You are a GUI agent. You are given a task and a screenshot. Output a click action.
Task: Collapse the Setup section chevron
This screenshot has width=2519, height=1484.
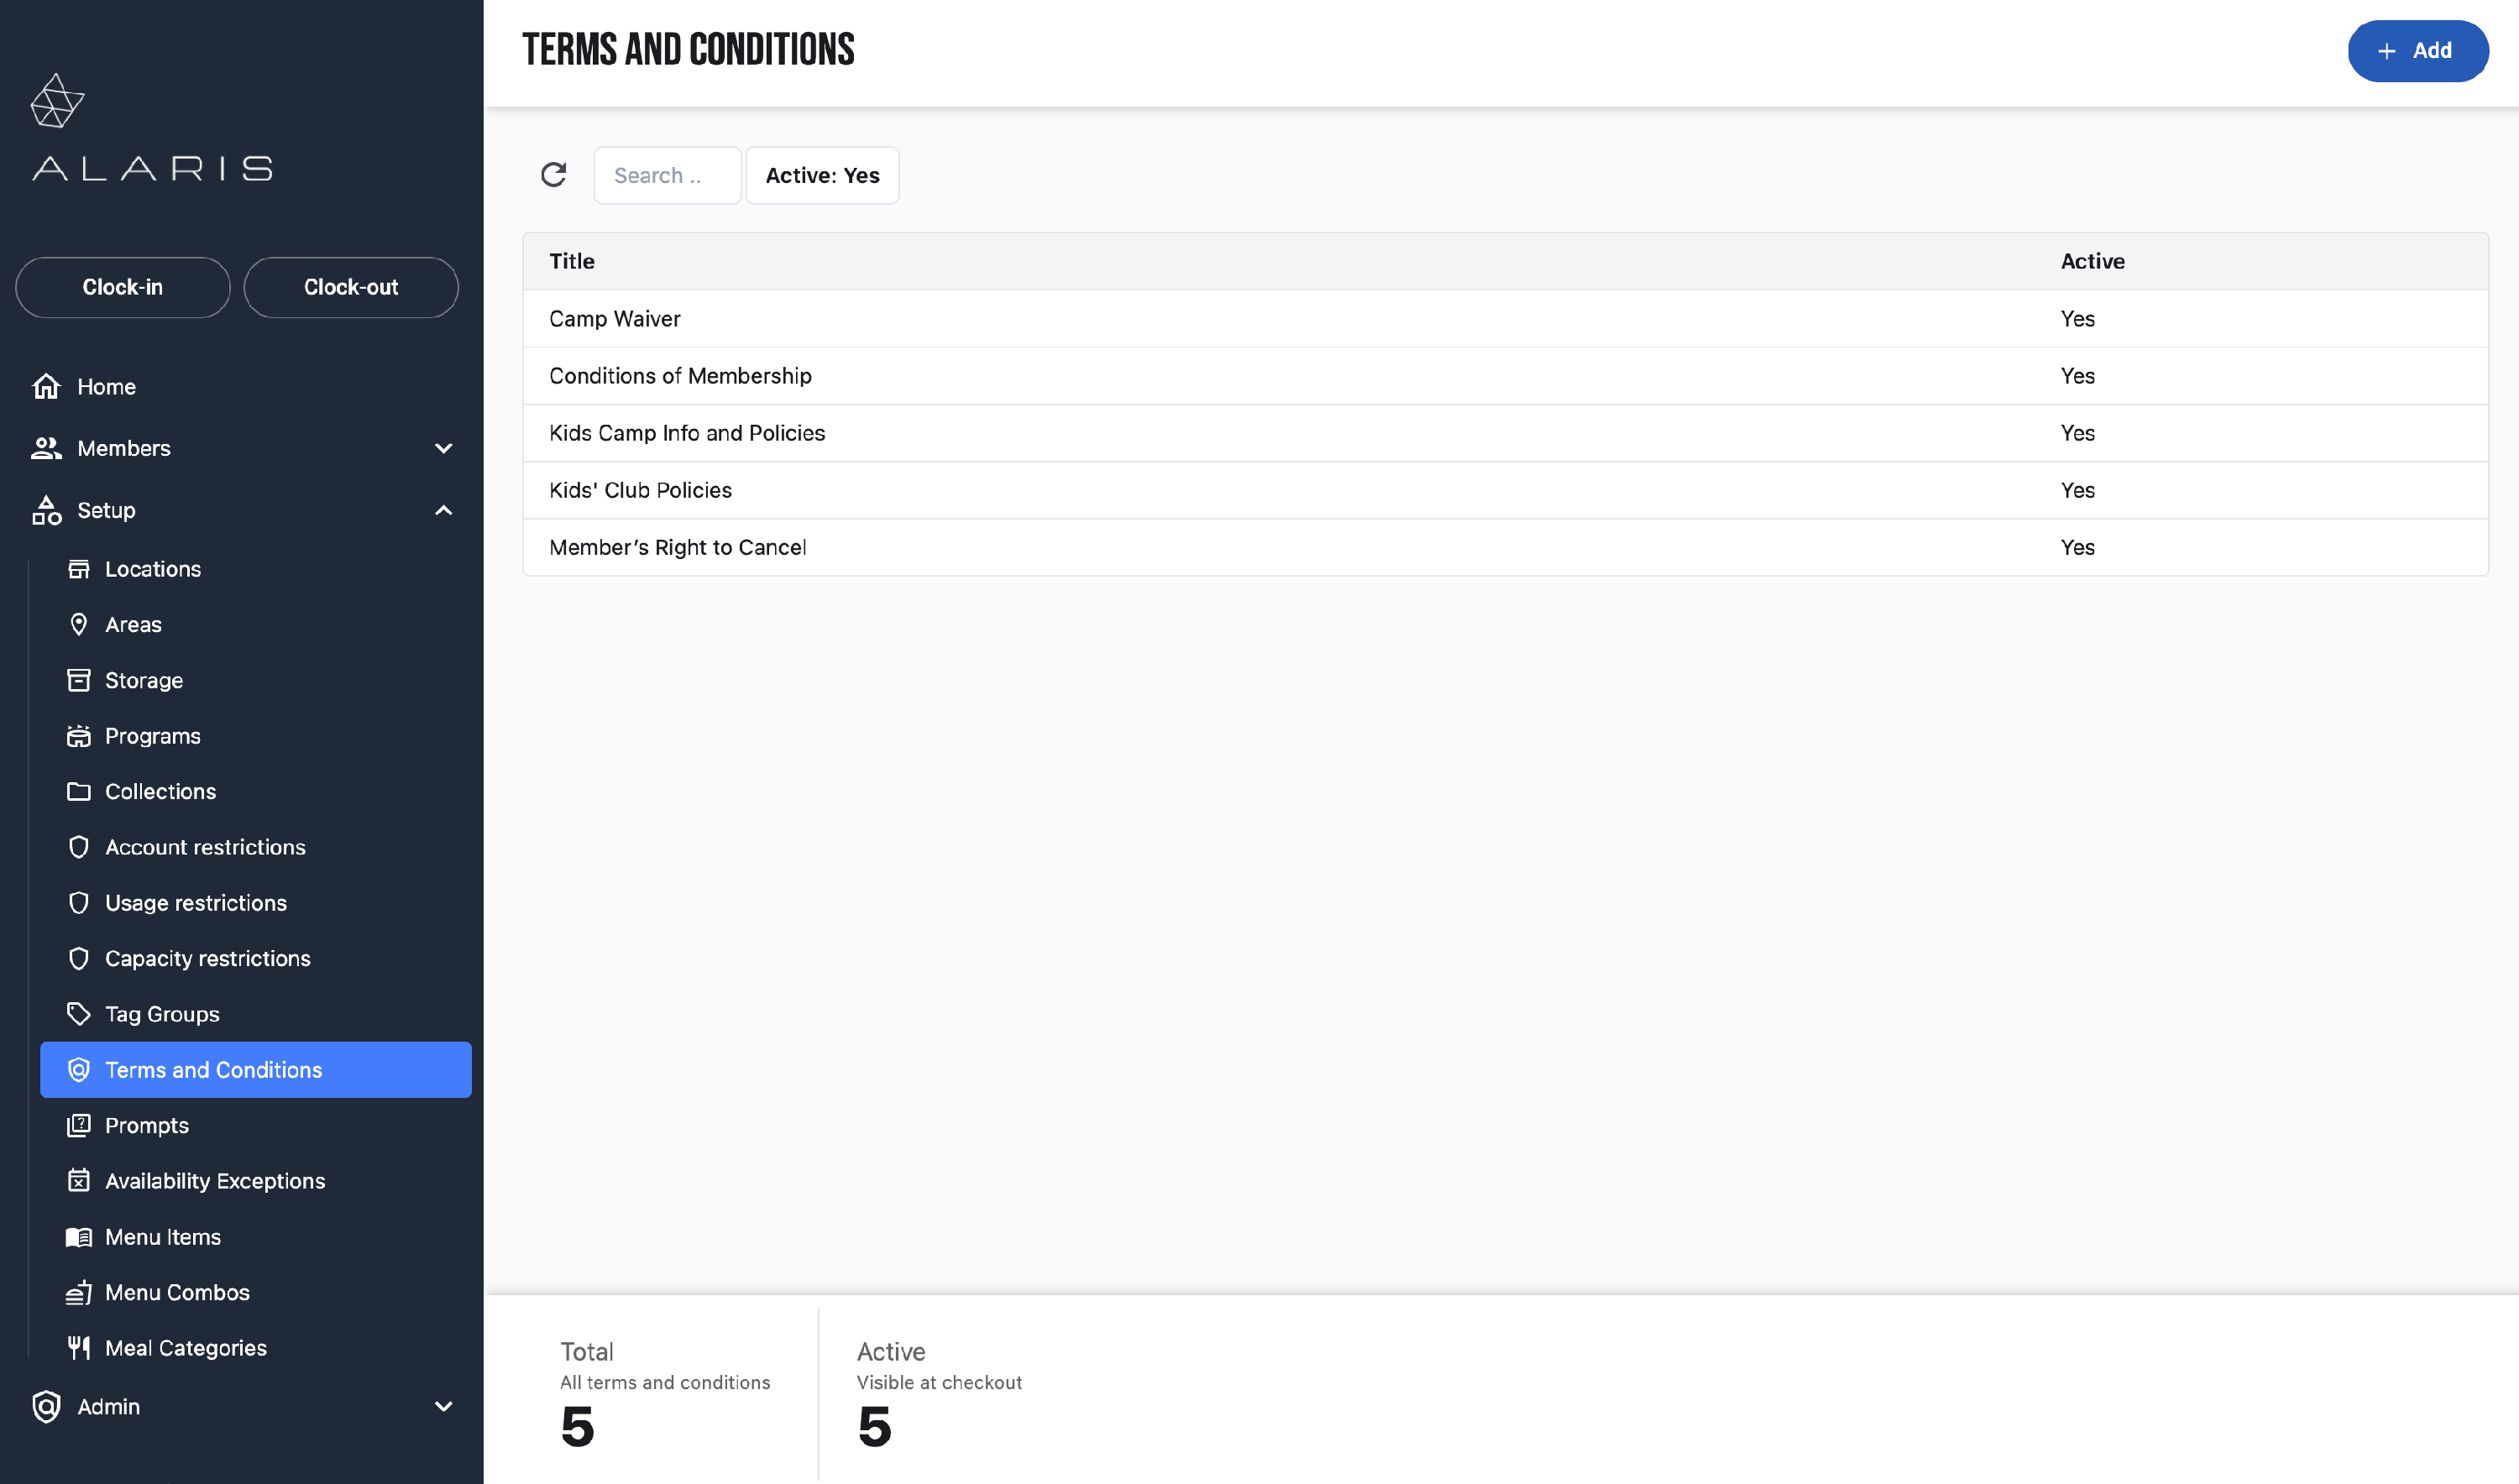point(443,510)
